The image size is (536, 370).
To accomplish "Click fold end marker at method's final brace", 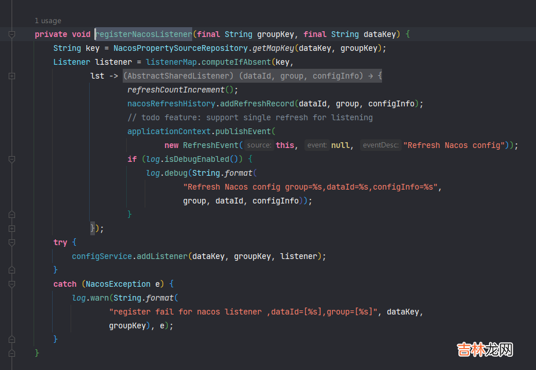I will [12, 353].
